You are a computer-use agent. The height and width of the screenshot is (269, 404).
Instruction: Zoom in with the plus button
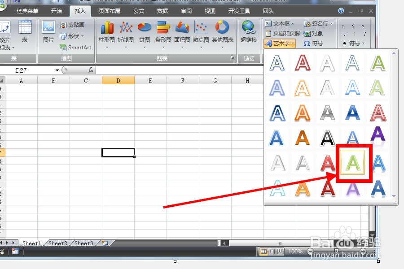363,252
